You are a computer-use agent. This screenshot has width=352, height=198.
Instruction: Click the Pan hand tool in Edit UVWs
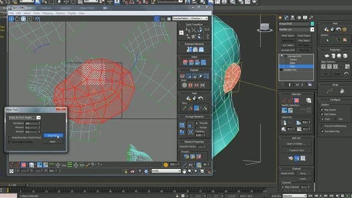[x=184, y=171]
